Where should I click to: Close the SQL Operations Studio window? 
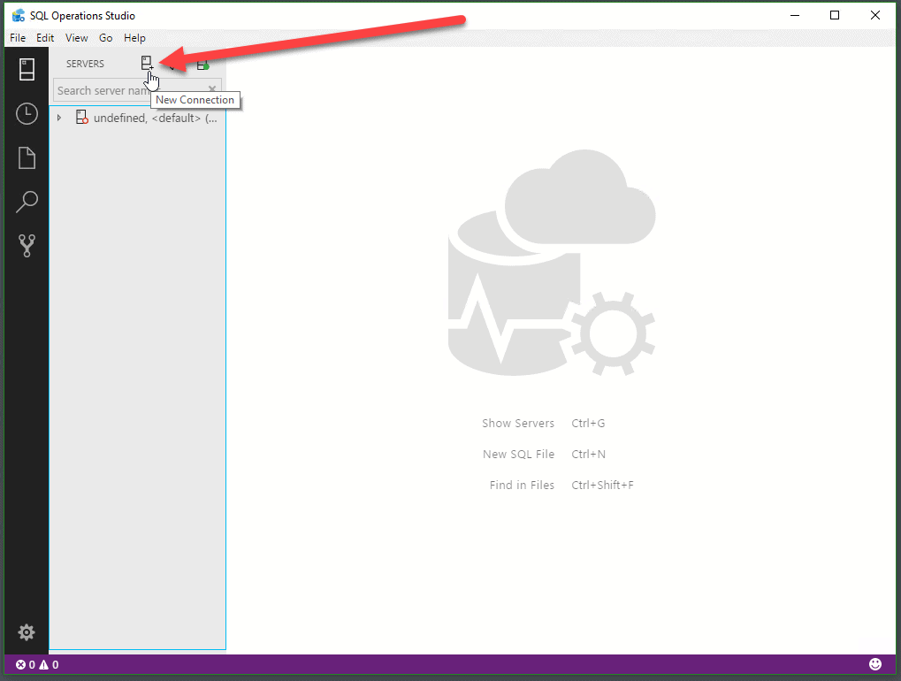(x=875, y=16)
